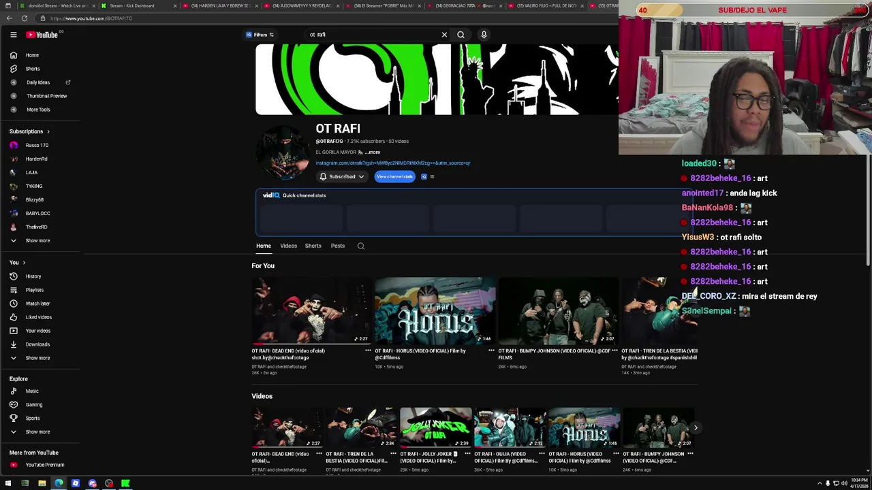The image size is (872, 490).
Task: Select the channel Videos tab
Action: pyautogui.click(x=288, y=246)
